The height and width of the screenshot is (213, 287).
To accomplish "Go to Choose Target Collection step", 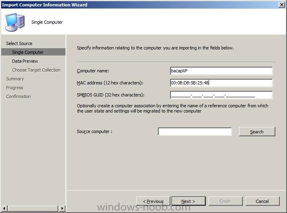I will point(36,70).
